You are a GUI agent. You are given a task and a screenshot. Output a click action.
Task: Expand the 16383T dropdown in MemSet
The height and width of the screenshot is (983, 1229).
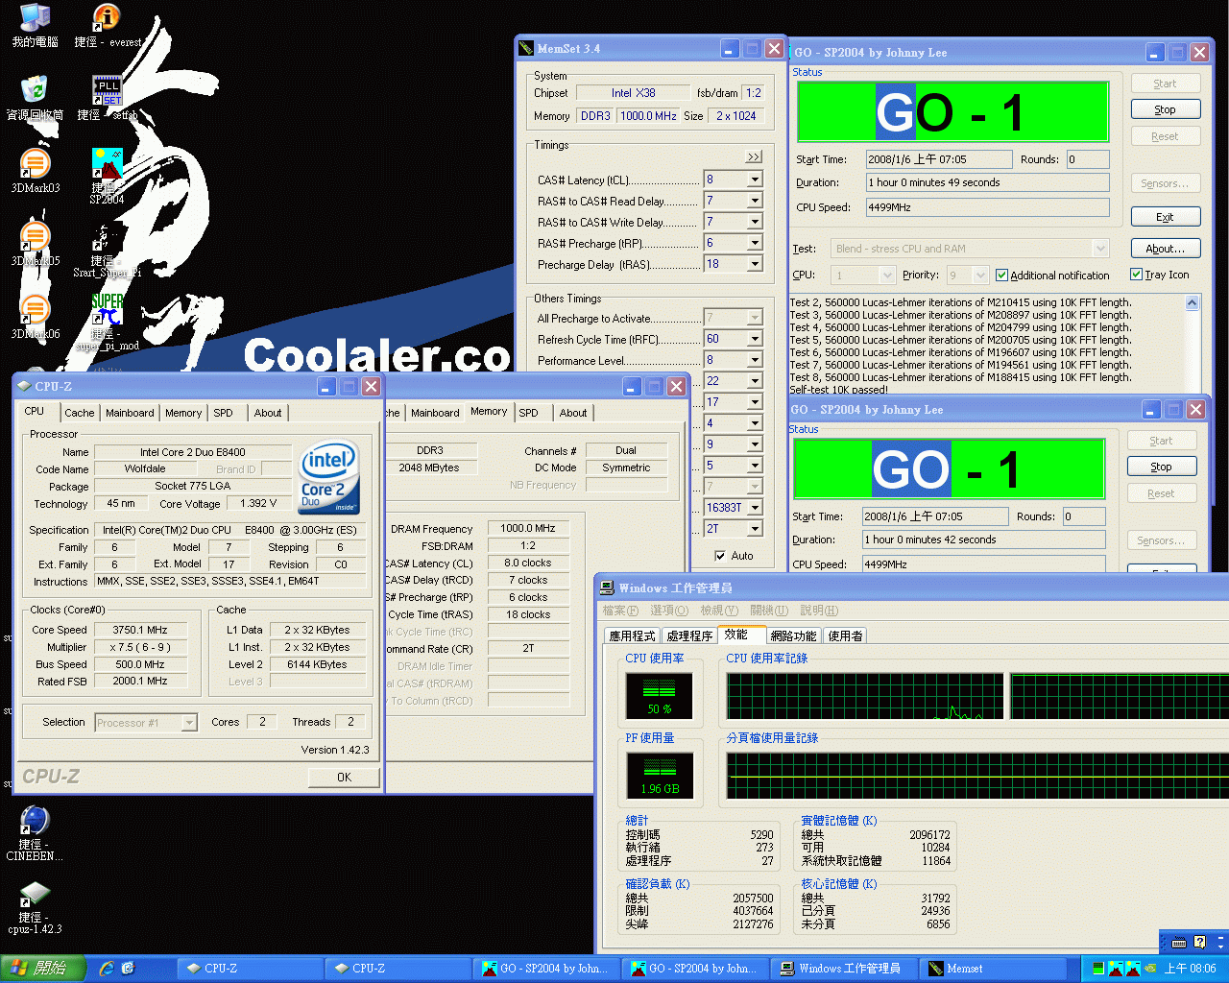click(755, 508)
